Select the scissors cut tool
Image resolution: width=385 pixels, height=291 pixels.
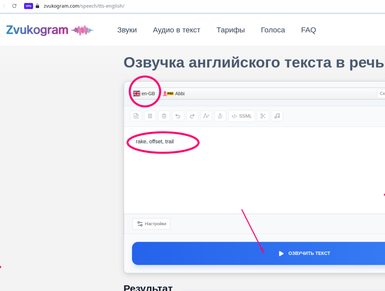(x=263, y=116)
